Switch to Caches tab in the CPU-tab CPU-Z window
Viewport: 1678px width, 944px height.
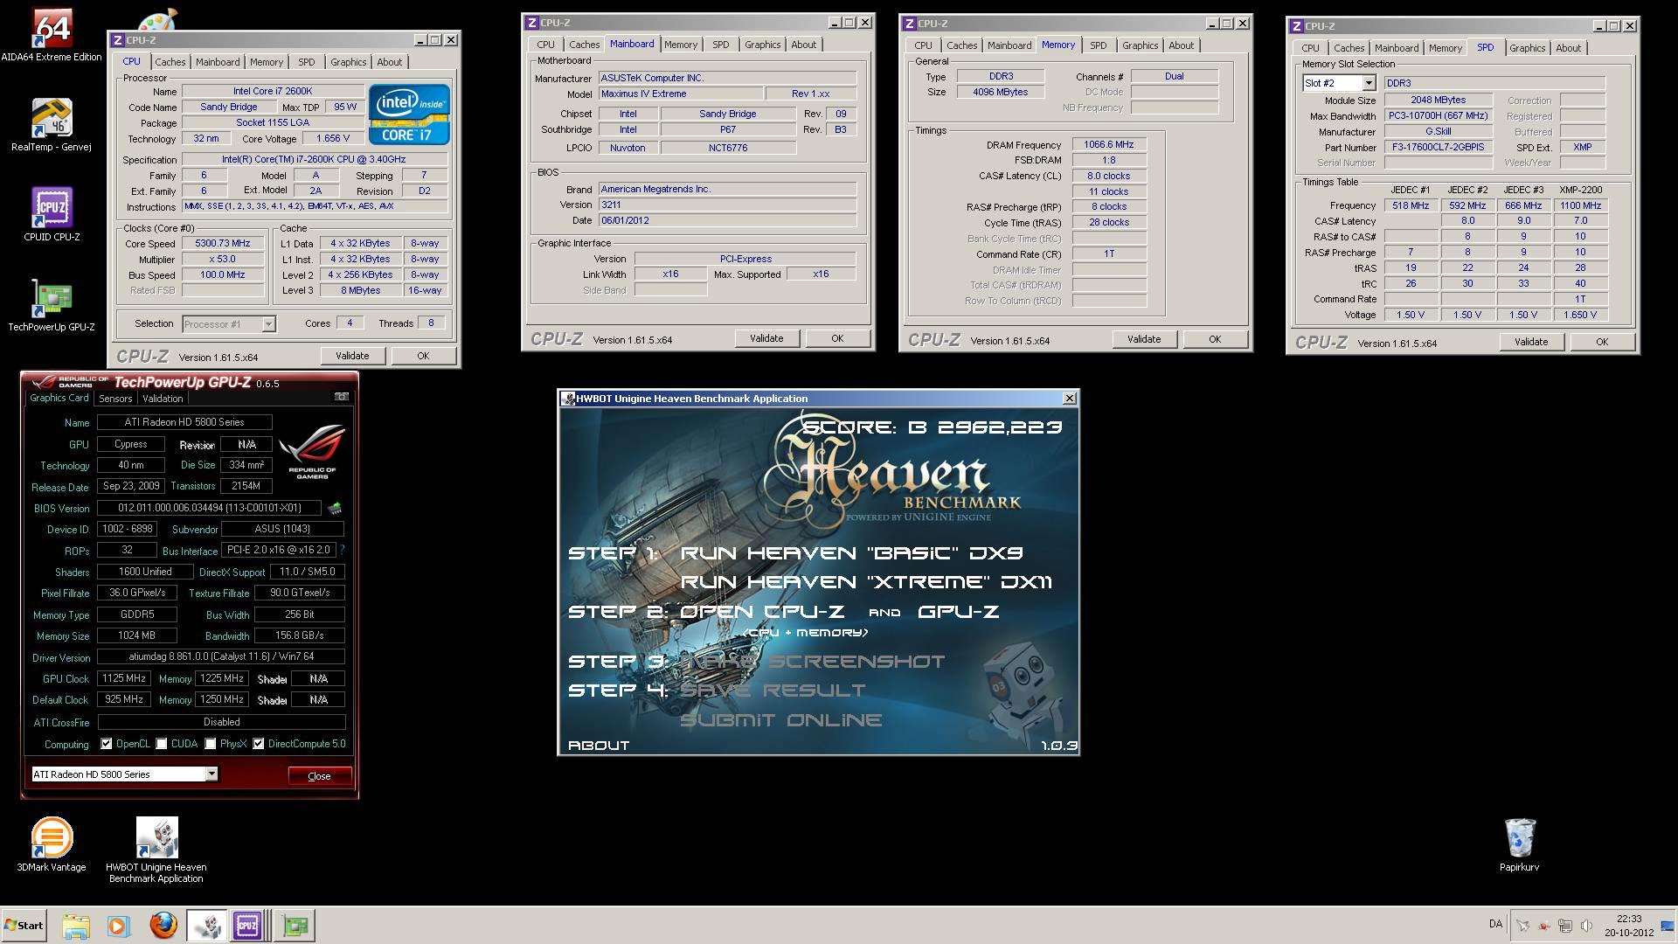tap(170, 62)
